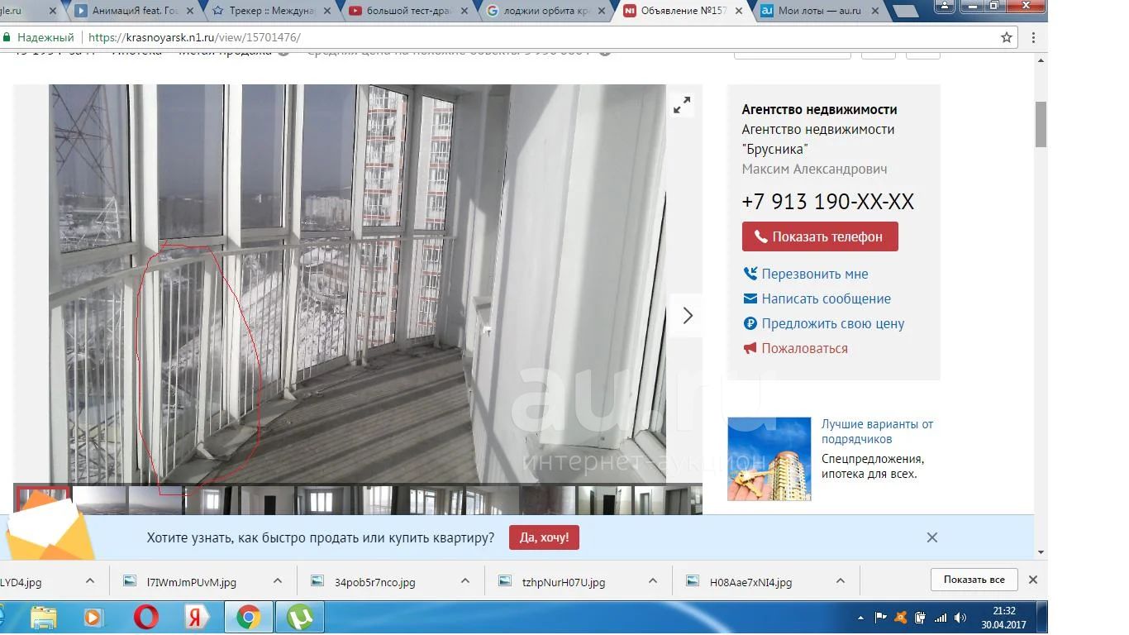Image resolution: width=1129 pixels, height=635 pixels.
Task: Click the address bar URL
Action: pyautogui.click(x=194, y=37)
